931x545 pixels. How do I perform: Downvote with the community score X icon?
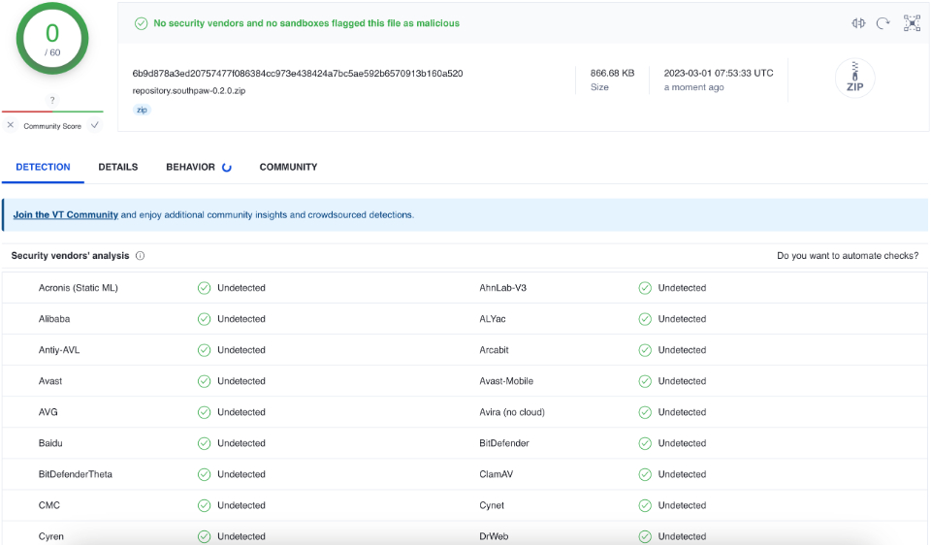point(10,125)
